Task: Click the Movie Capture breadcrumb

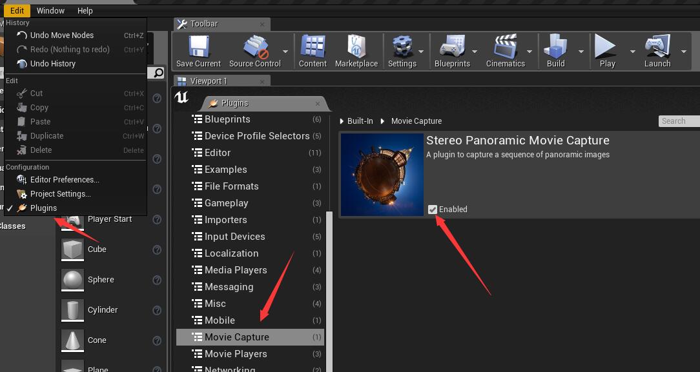Action: coord(416,121)
